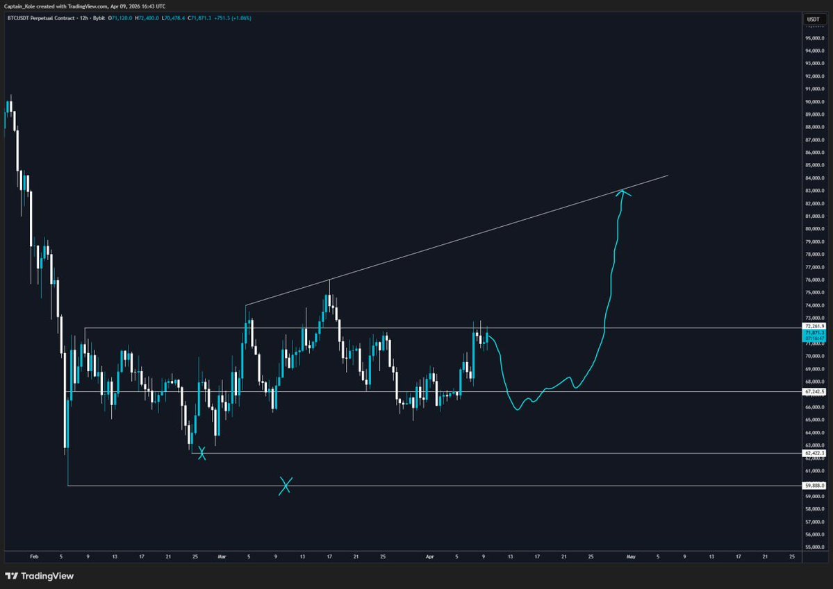The width and height of the screenshot is (833, 589).
Task: Click the BTCUSDT Perpetual Contract symbol title
Action: [40, 18]
